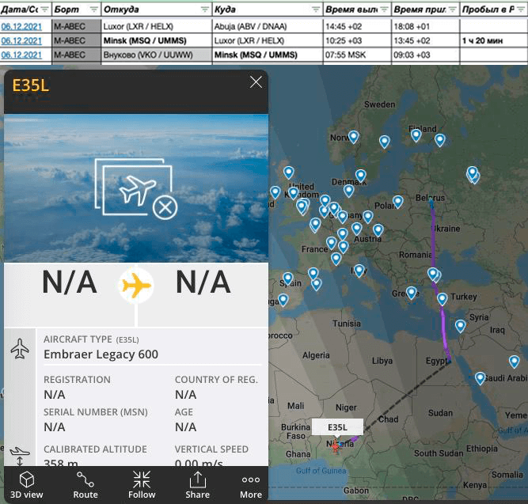Click the aircraft type icon in the panel sidebar

pyautogui.click(x=21, y=348)
